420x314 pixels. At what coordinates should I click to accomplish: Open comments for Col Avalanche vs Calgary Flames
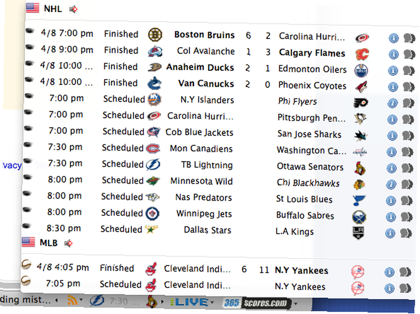click(x=409, y=54)
